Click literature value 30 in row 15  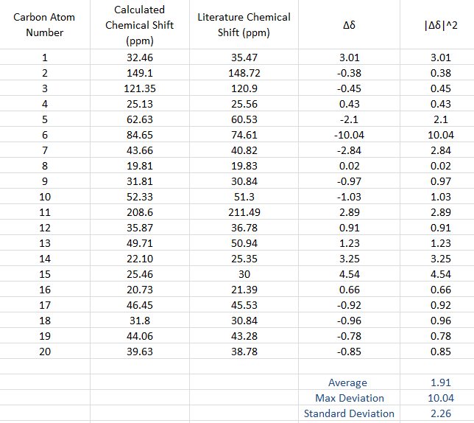pos(244,274)
